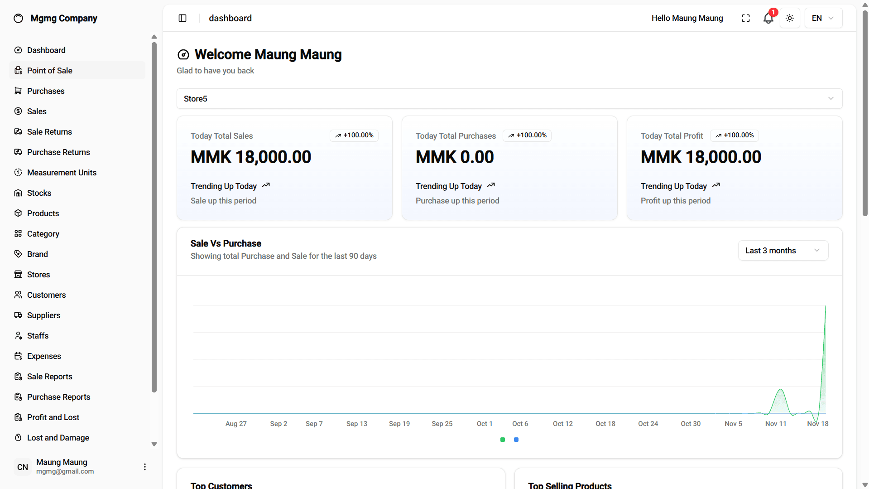Viewport: 869px width, 489px height.
Task: Toggle the green Sale series in chart legend
Action: pyautogui.click(x=503, y=440)
